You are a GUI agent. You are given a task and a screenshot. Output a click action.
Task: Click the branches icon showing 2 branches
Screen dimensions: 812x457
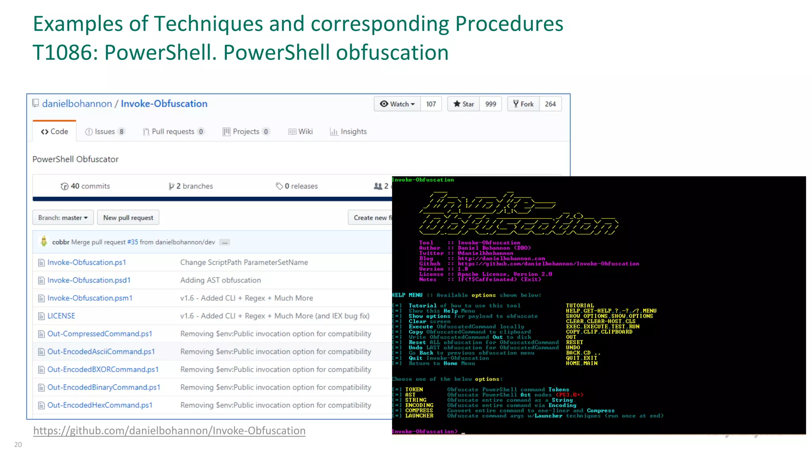pyautogui.click(x=171, y=186)
